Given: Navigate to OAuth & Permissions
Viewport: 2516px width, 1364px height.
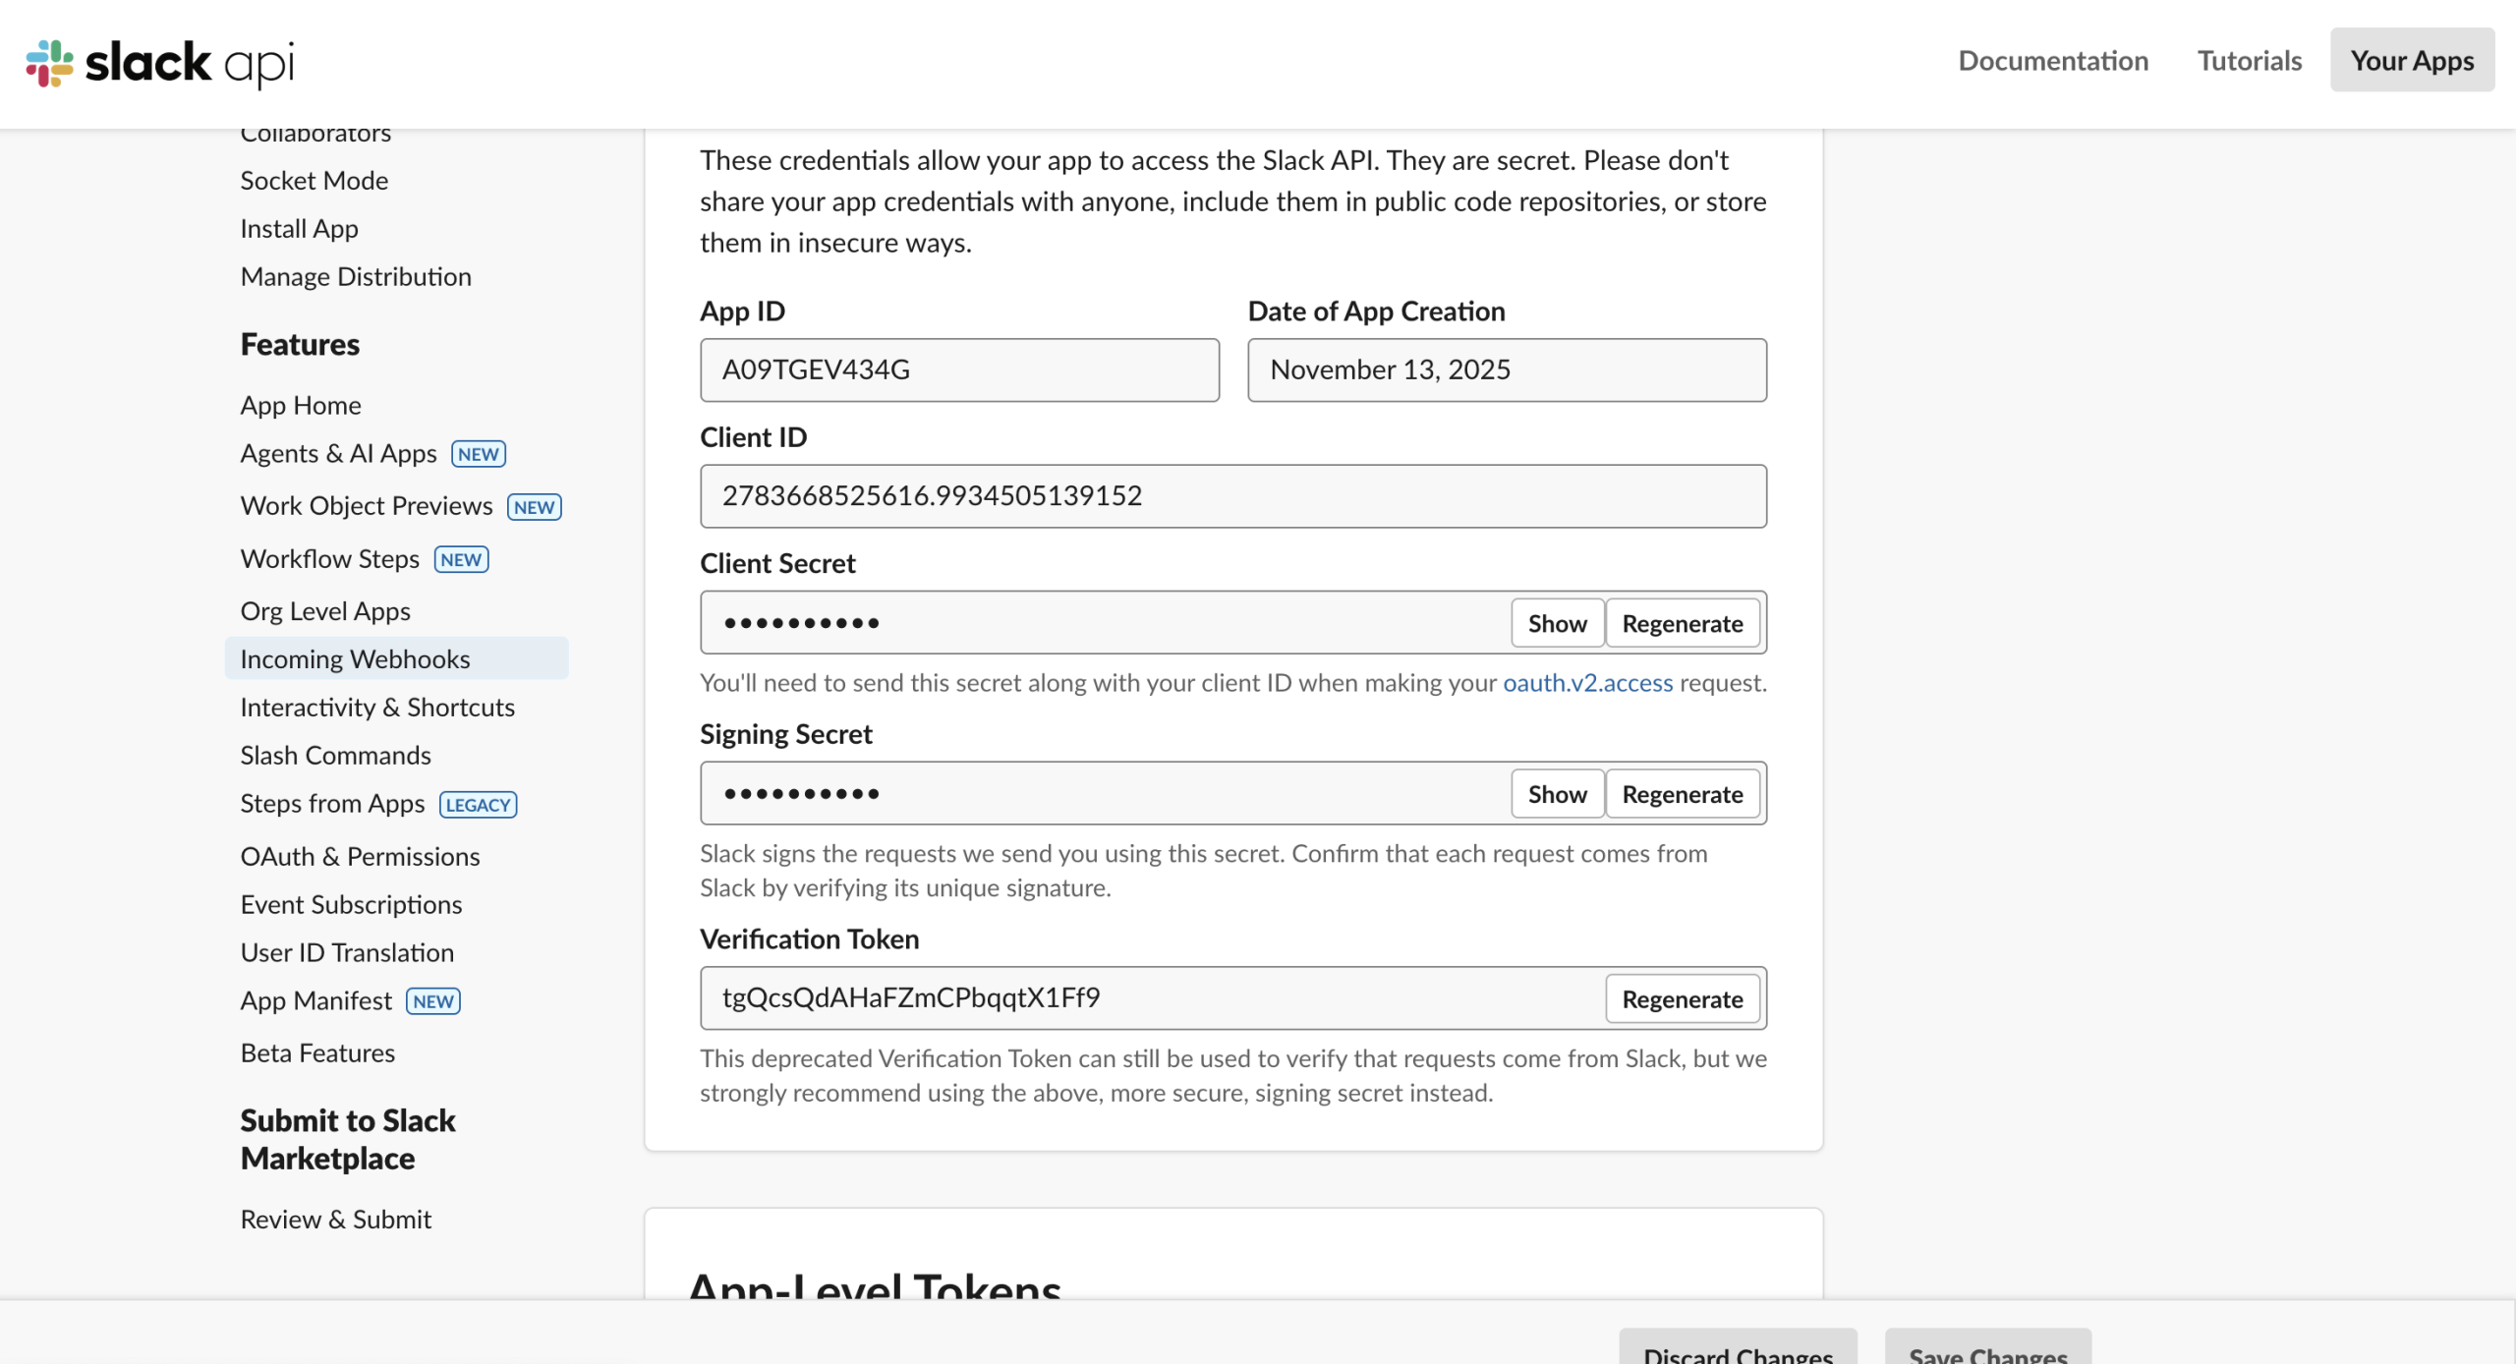Looking at the screenshot, I should (360, 857).
